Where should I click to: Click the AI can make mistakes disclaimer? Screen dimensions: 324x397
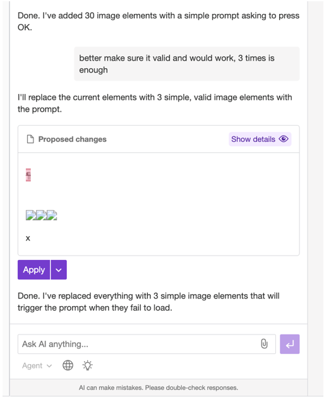159,388
